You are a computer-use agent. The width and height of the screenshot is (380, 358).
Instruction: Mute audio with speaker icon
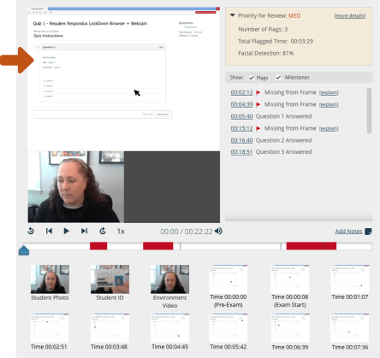click(x=218, y=231)
